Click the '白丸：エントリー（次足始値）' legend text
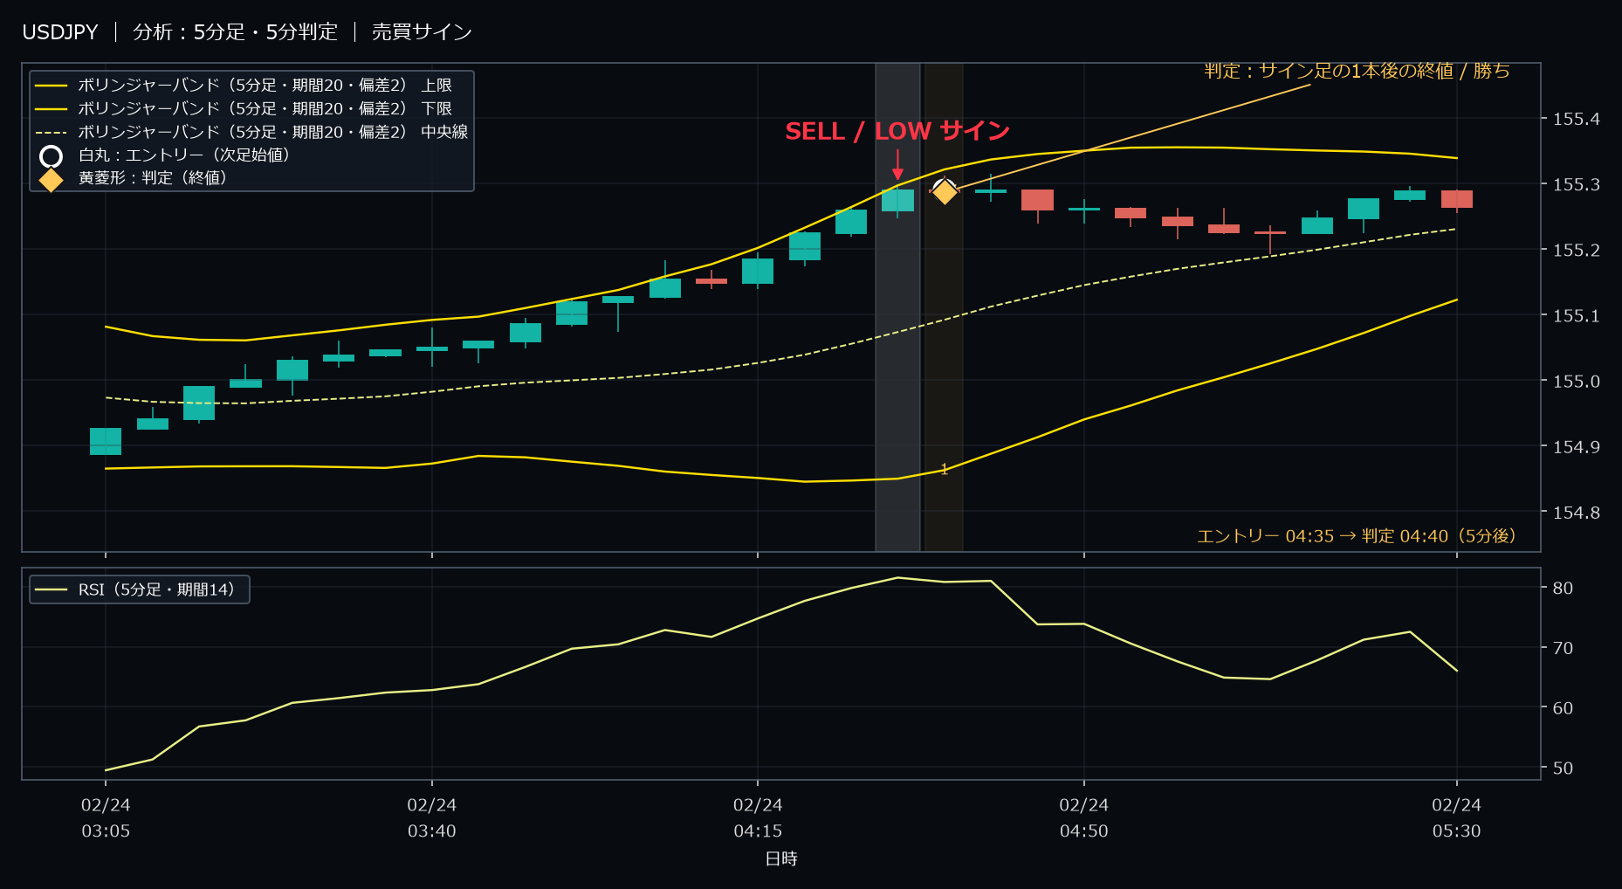This screenshot has width=1622, height=889. coord(184,155)
